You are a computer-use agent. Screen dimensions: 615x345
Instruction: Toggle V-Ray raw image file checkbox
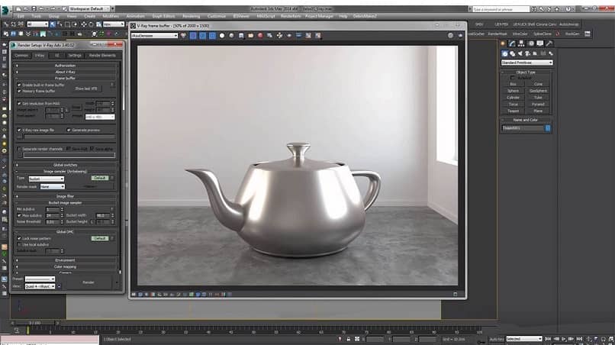pos(19,130)
